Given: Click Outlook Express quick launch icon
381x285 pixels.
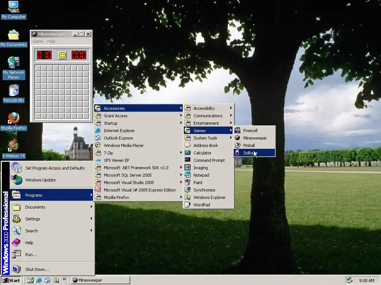Looking at the screenshot, I should click(x=47, y=280).
